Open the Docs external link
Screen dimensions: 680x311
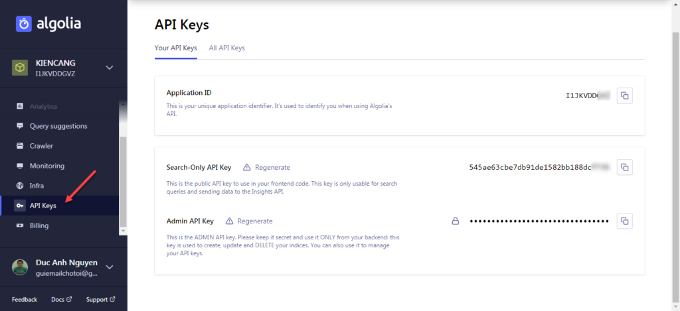pos(61,299)
